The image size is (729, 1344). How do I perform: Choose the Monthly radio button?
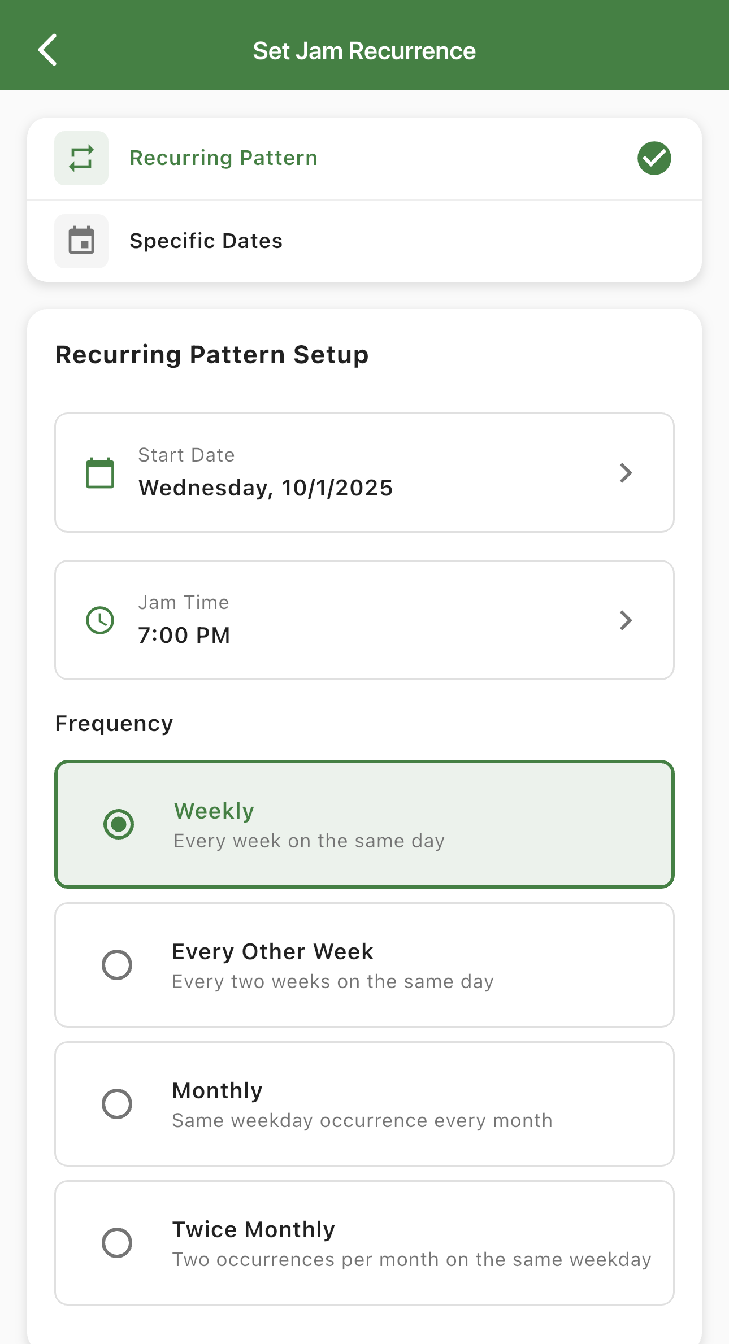coord(117,1104)
